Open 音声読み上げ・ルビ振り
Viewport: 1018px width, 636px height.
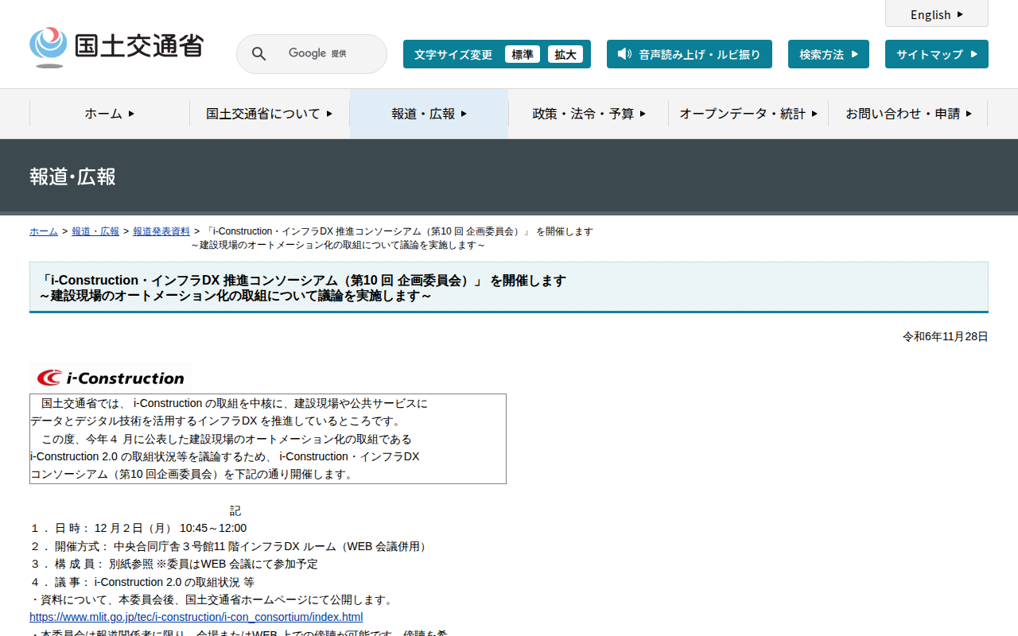[690, 54]
